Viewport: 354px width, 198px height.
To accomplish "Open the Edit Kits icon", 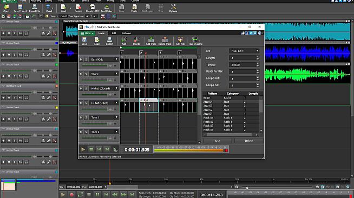I will (x=180, y=41).
